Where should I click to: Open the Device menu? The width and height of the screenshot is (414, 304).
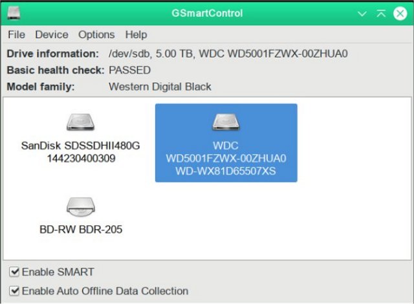[52, 34]
